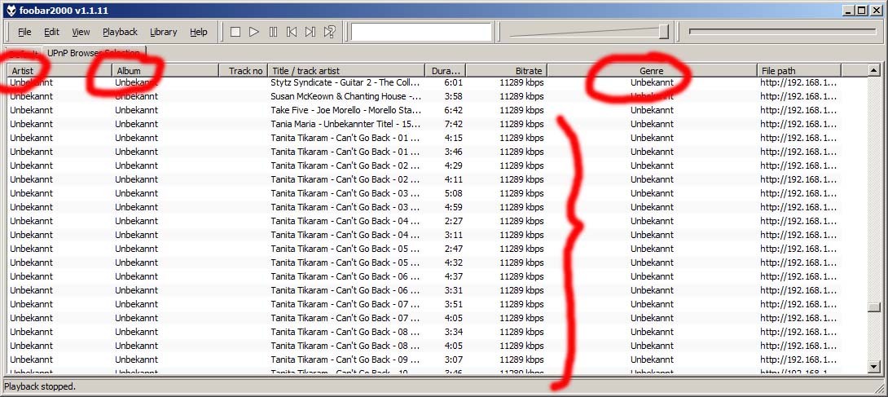Open the Library menu
The width and height of the screenshot is (888, 397).
tap(163, 32)
